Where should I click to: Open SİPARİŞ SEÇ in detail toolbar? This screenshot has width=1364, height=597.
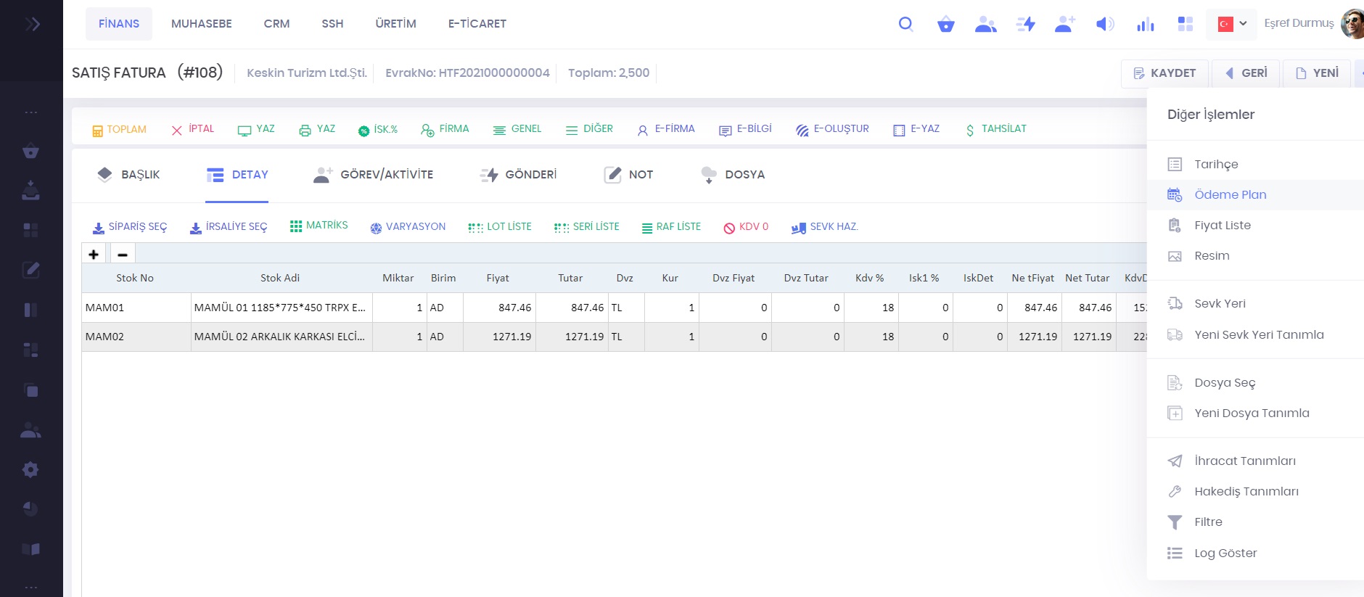130,227
